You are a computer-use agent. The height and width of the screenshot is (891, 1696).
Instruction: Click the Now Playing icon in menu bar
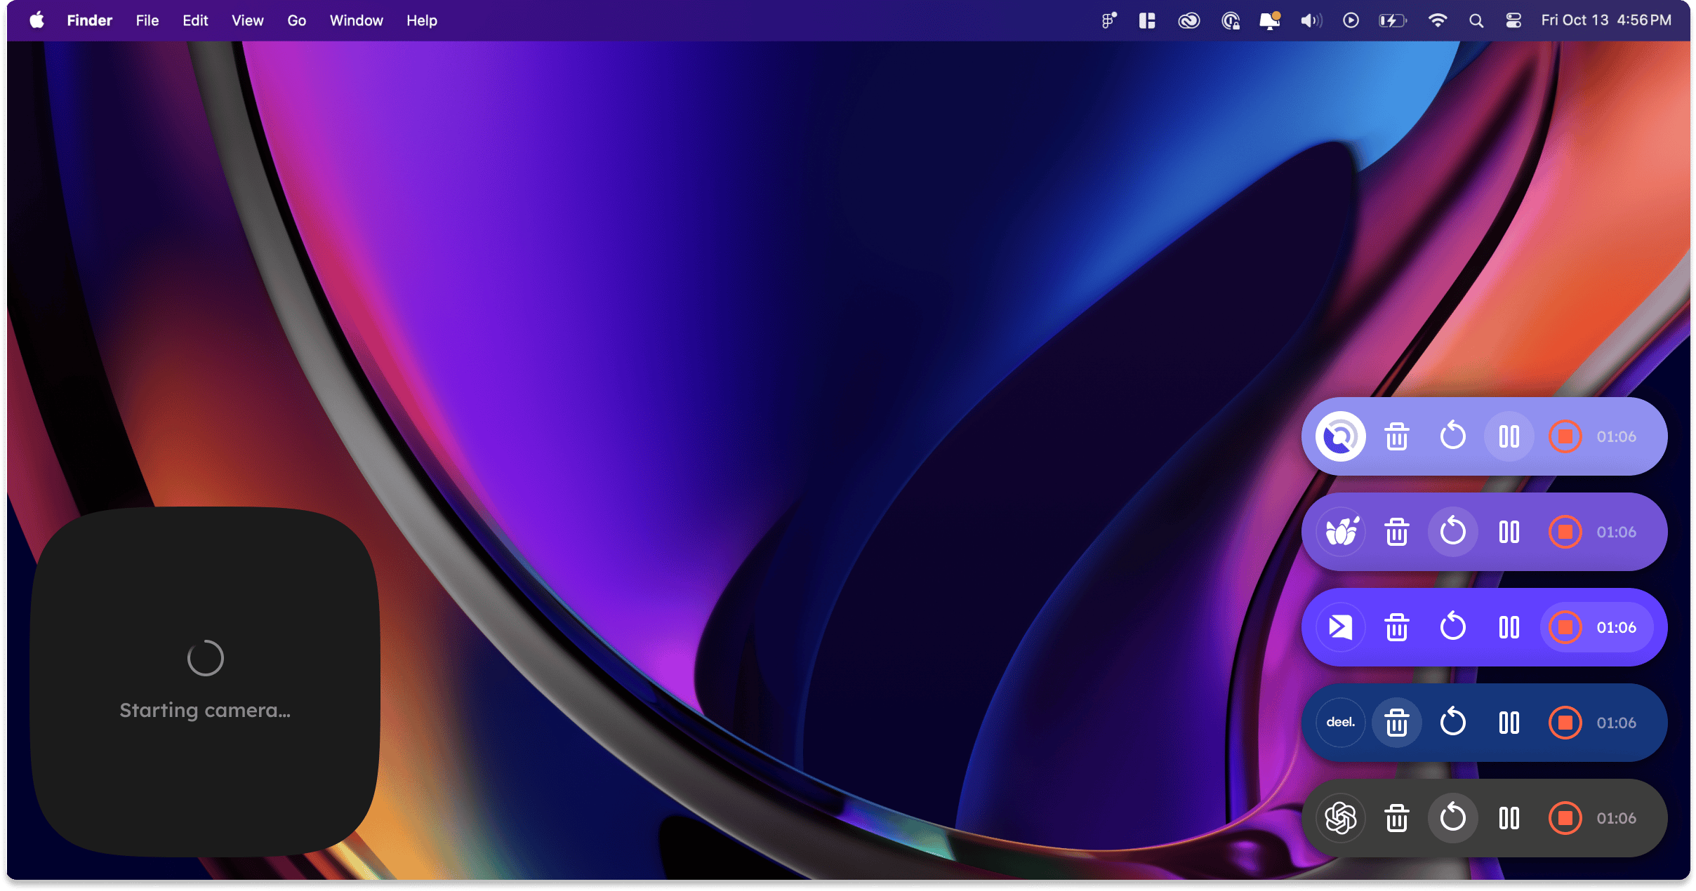1351,20
